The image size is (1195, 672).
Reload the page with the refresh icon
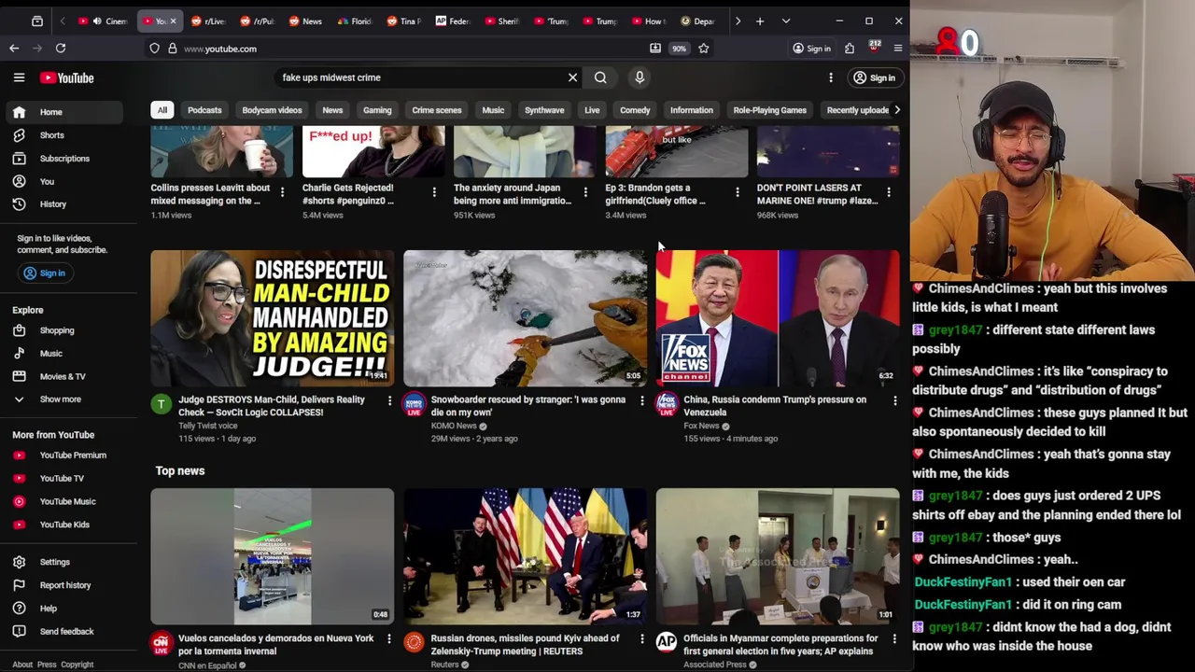pyautogui.click(x=60, y=48)
